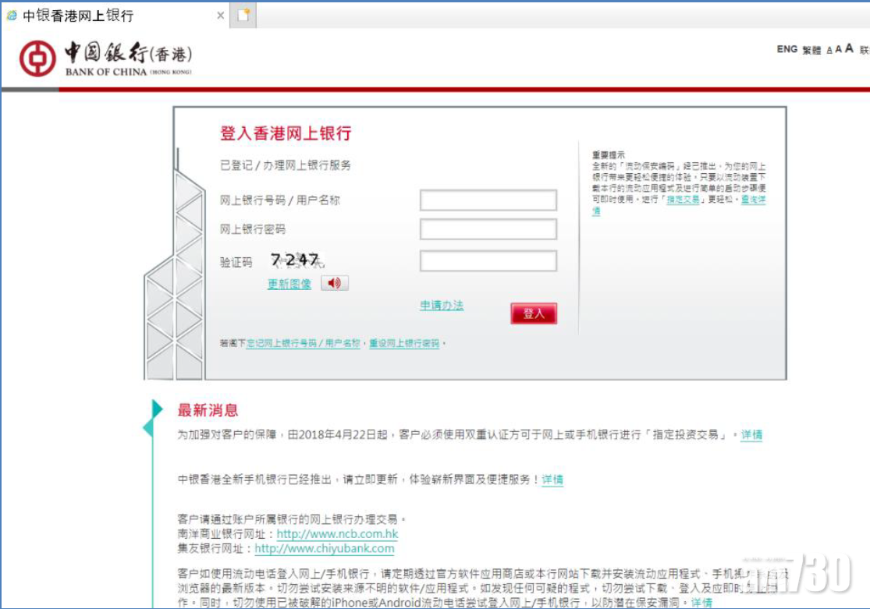Switch to 繁體 traditional Chinese version
The height and width of the screenshot is (609, 870).
(x=812, y=48)
